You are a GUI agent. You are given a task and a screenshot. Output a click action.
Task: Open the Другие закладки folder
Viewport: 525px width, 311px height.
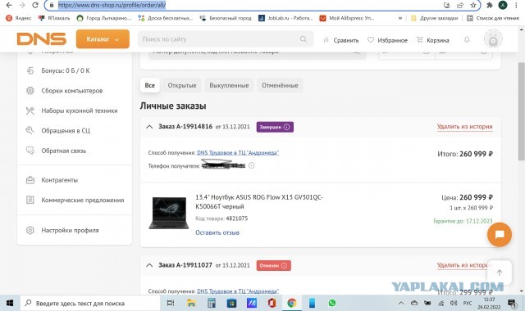click(434, 18)
